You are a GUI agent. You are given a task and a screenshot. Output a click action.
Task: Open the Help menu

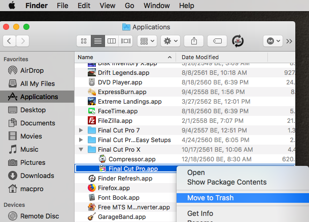(x=186, y=6)
